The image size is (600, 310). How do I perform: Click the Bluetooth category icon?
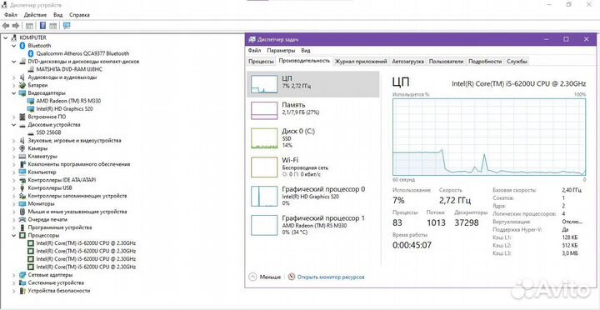(x=22, y=46)
